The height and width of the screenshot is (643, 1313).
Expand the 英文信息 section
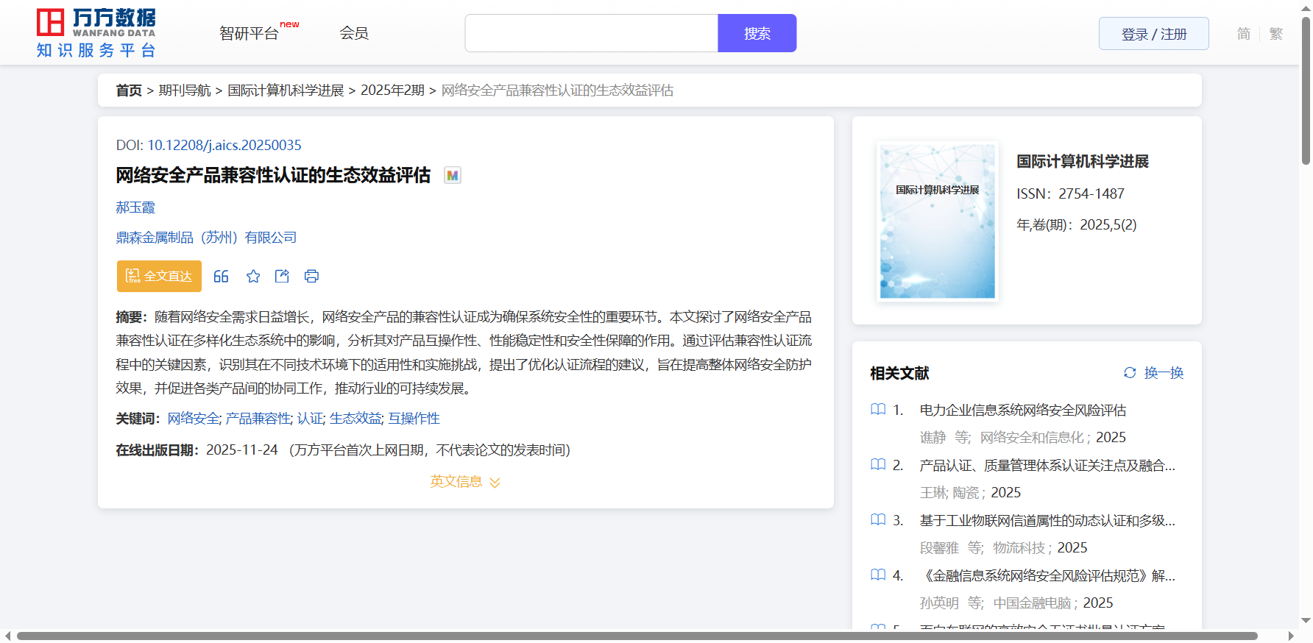coord(465,482)
